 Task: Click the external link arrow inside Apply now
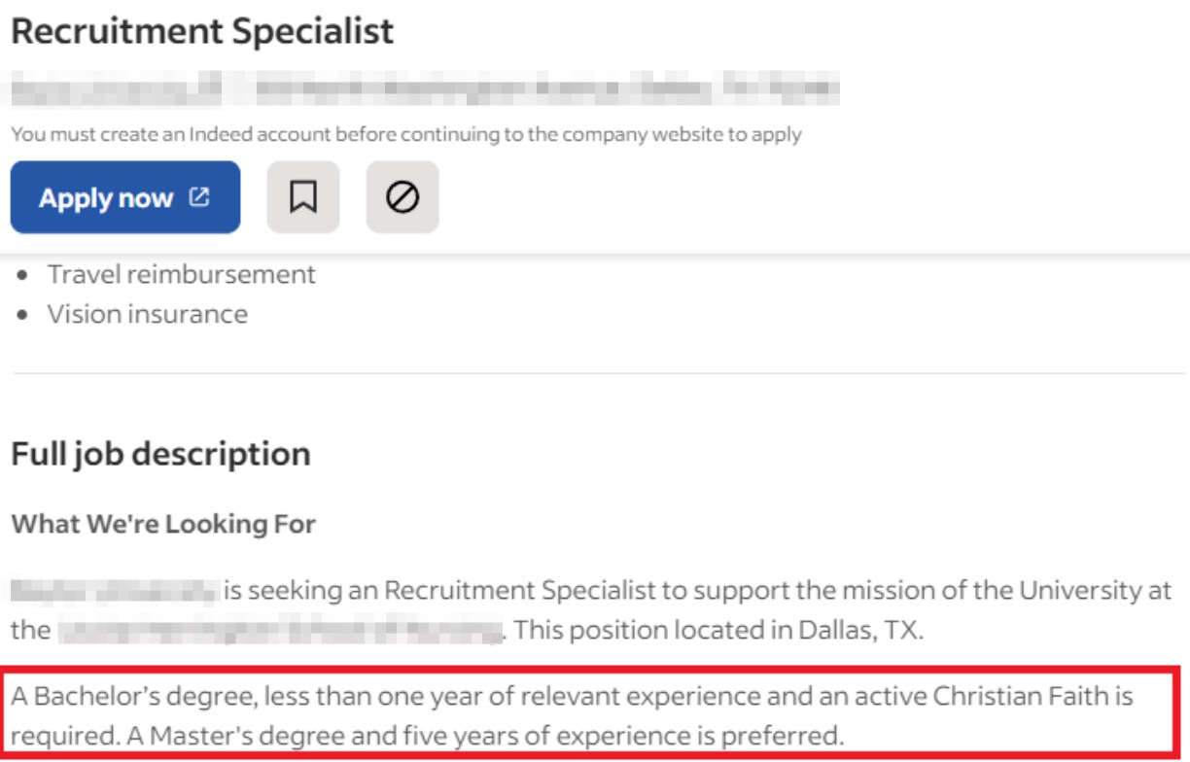coord(197,196)
